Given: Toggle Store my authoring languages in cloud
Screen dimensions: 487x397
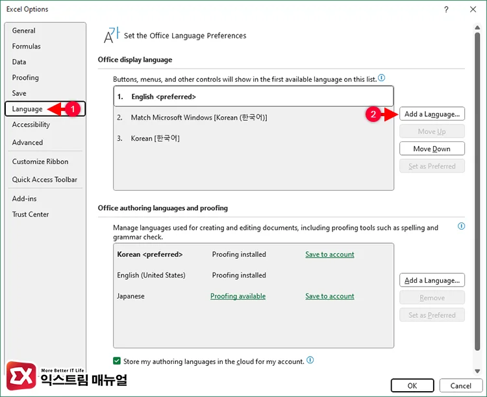Looking at the screenshot, I should pyautogui.click(x=117, y=361).
